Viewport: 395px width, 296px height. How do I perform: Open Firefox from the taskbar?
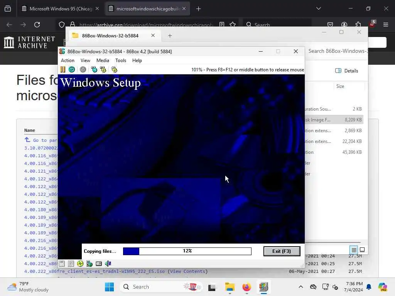246,287
